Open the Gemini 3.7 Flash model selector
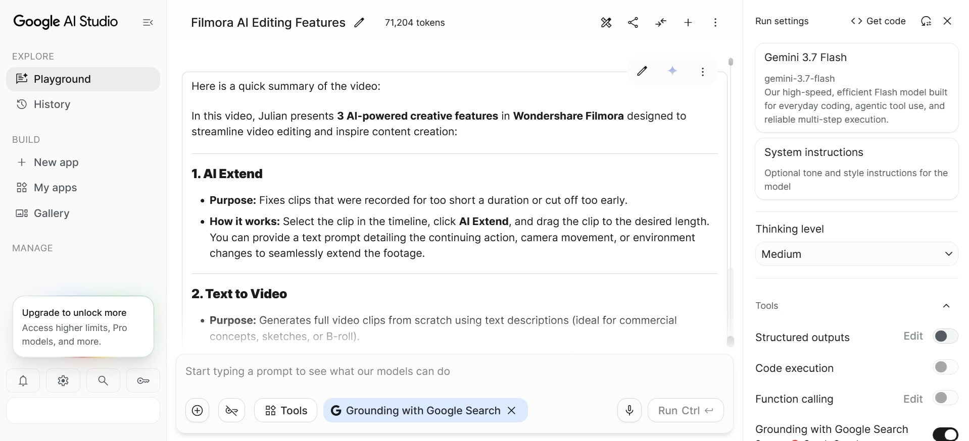This screenshot has width=969, height=441. (857, 88)
